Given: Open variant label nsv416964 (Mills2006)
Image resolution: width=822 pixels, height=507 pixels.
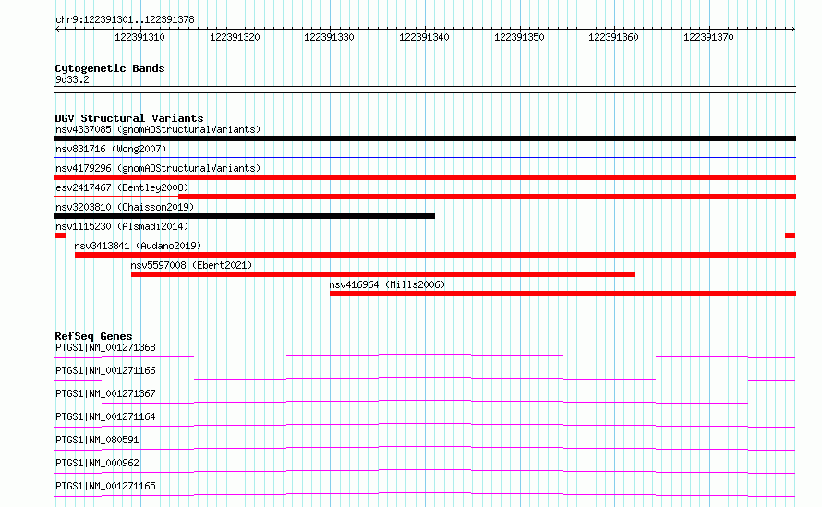Looking at the screenshot, I should tap(387, 284).
